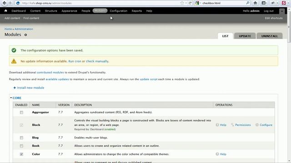Open search engine dropdown in search box
Image resolution: width=291 pixels, height=163 pixels.
[201, 3]
